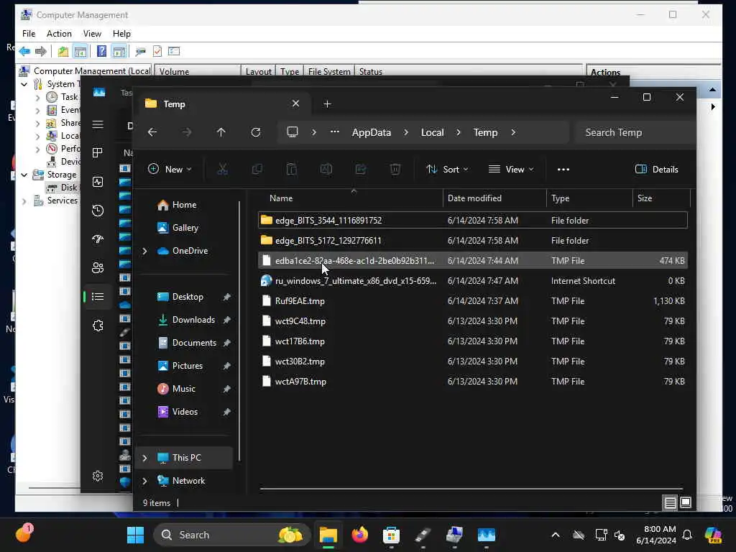The width and height of the screenshot is (736, 552).
Task: Open Microsoft Store from the taskbar
Action: pos(392,535)
